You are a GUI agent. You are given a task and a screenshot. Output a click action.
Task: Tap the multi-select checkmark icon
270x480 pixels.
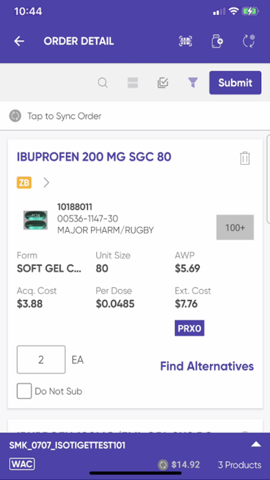click(x=163, y=83)
